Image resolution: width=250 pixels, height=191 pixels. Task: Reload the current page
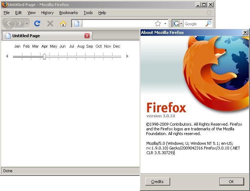coord(37,23)
